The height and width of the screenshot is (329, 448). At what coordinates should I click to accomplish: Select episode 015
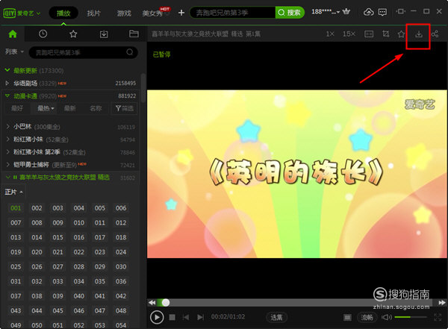pyautogui.click(x=57, y=237)
